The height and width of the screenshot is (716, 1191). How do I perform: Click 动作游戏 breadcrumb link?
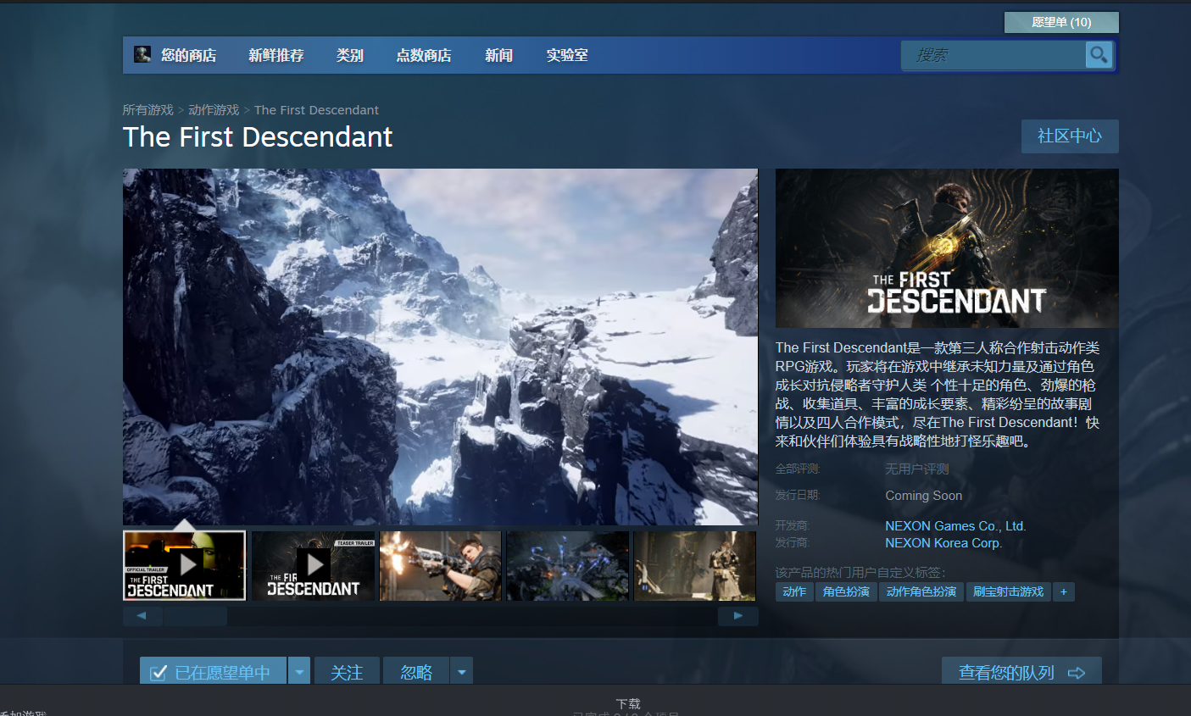tap(214, 110)
